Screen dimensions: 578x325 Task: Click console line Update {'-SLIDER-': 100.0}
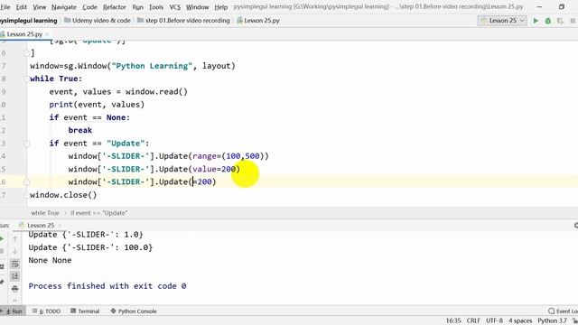tap(90, 247)
